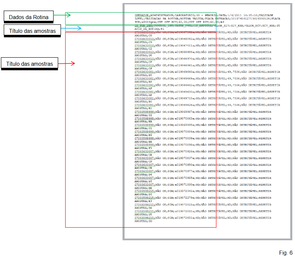The width and height of the screenshot is (295, 257).
Task: Click sample ID "a019070063a"
Action: (x=185, y=118)
